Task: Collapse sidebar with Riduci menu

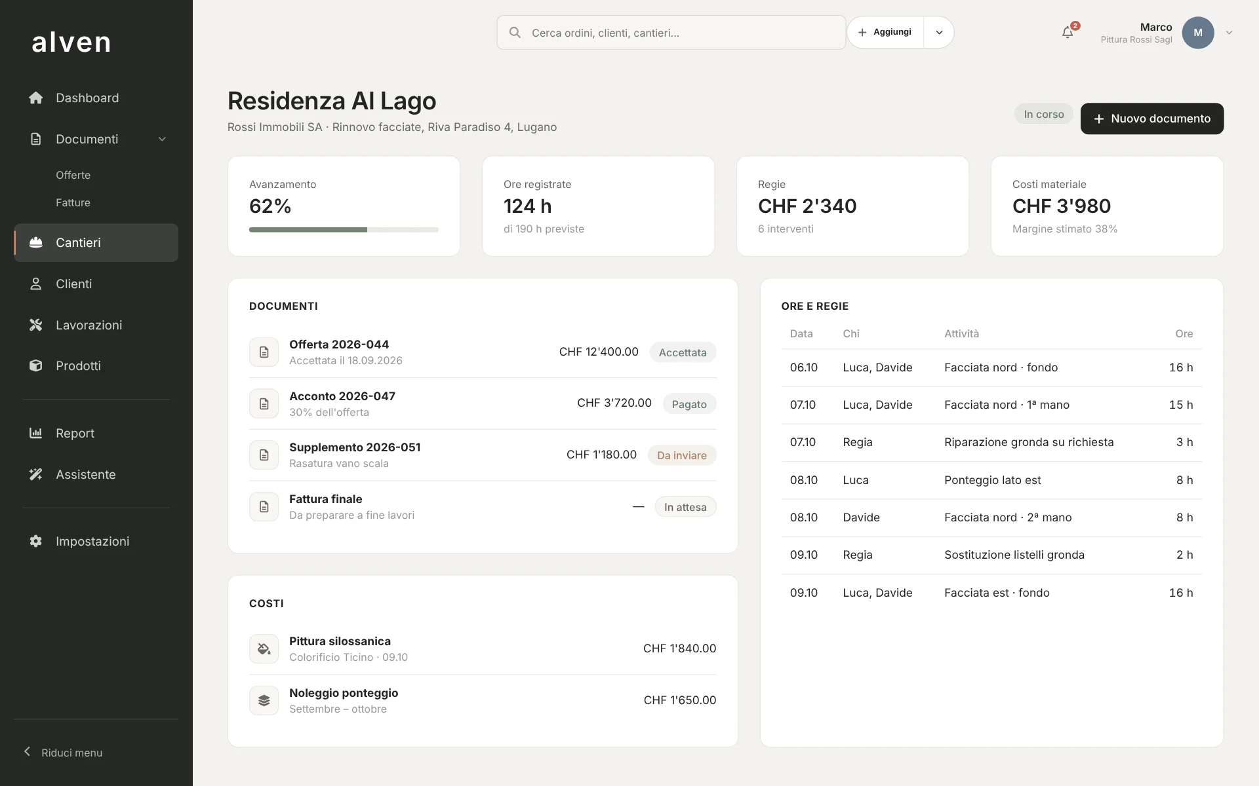Action: coord(64,753)
